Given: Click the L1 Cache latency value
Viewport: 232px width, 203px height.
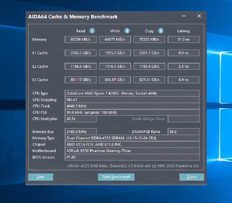Looking at the screenshot, I should click(183, 53).
